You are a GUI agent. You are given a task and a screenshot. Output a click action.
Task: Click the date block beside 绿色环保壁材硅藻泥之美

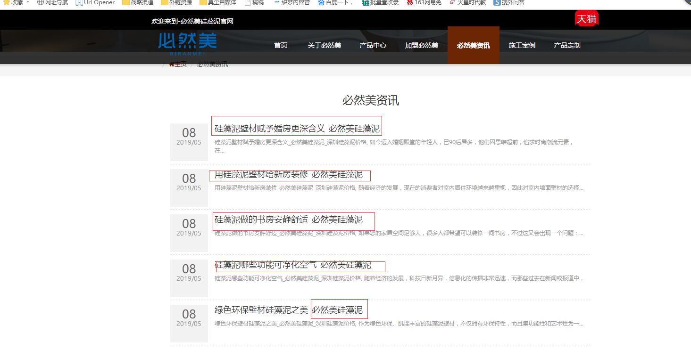189,324
